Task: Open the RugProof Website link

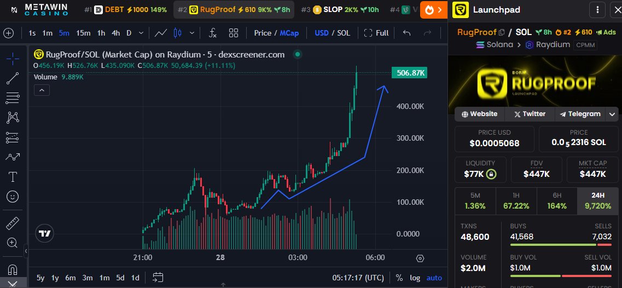Action: point(480,114)
